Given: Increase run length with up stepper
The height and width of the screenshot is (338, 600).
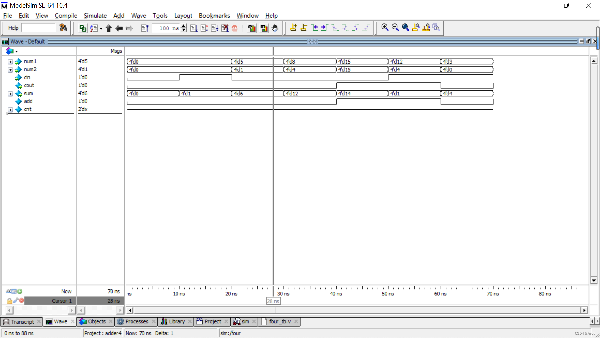Looking at the screenshot, I should pyautogui.click(x=184, y=26).
